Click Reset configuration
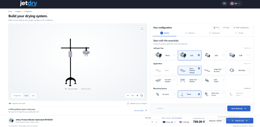Viewport: 260px width, 127px height. (241, 28)
